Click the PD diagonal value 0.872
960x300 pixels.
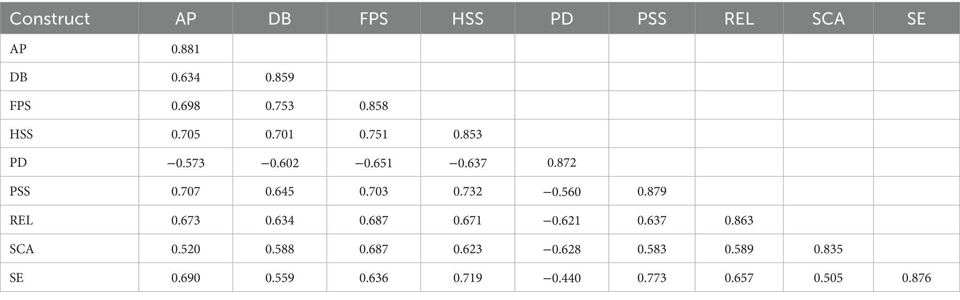pos(562,163)
